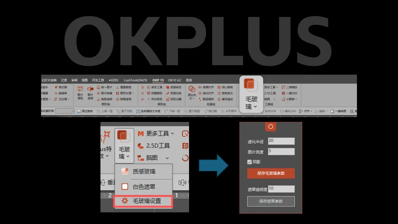The width and height of the screenshot is (398, 224).
Task: Select 统一图片 in the ribbon
Action: point(105,87)
